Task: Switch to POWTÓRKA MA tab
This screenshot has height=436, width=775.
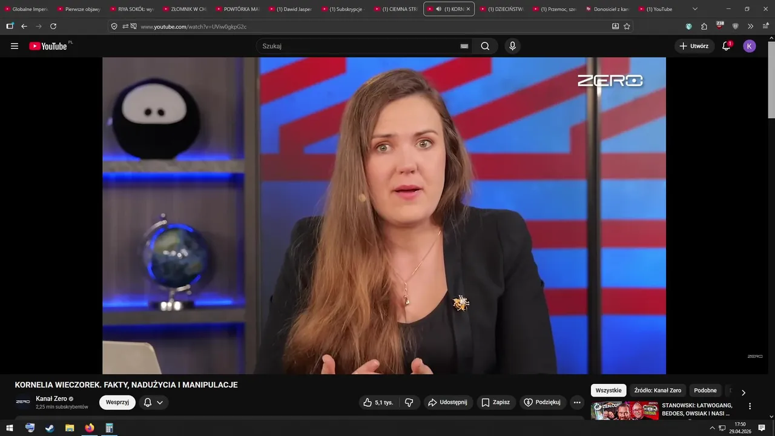Action: pyautogui.click(x=238, y=9)
